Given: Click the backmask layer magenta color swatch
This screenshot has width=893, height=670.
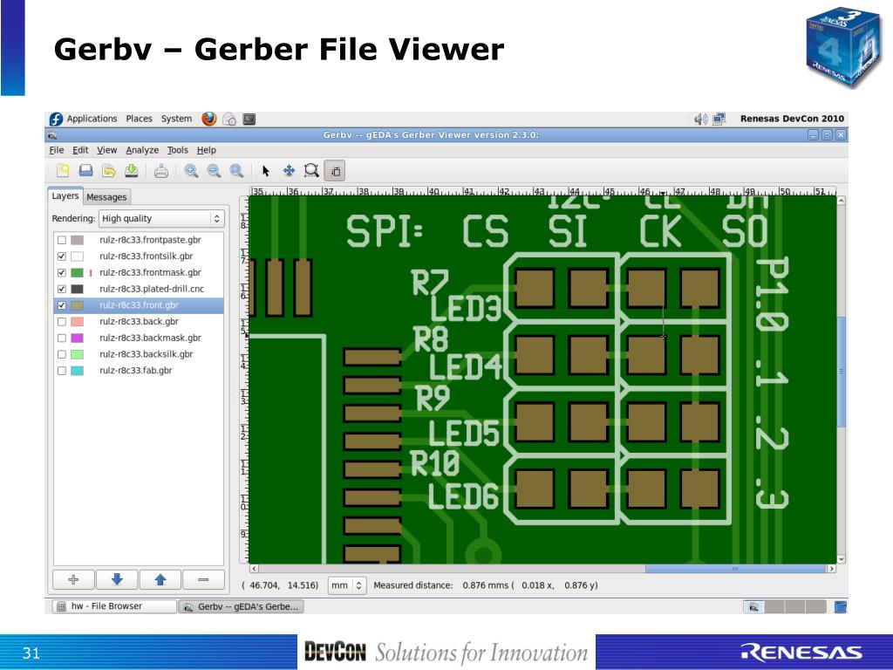Looking at the screenshot, I should pos(78,338).
